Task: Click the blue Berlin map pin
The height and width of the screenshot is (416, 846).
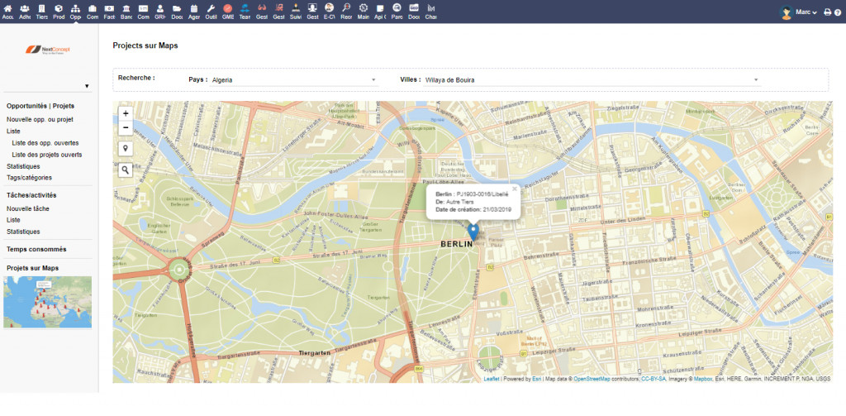Action: click(473, 231)
